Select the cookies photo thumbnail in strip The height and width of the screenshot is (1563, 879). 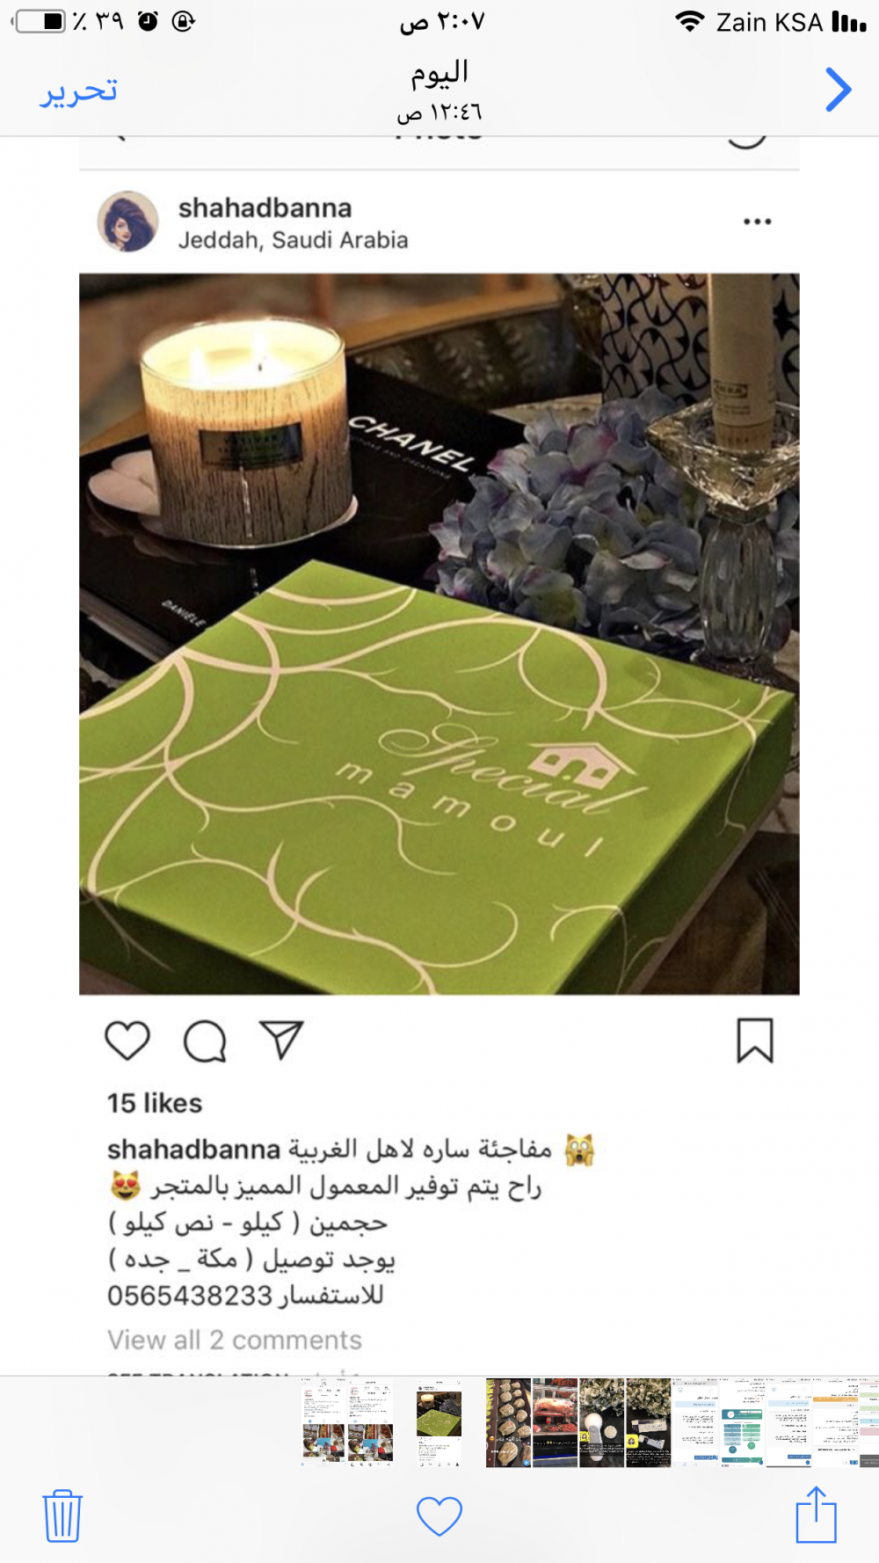[508, 1422]
